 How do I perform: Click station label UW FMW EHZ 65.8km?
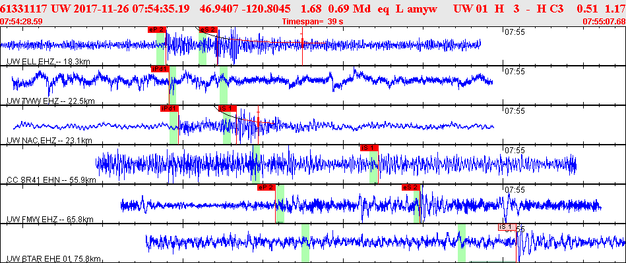point(50,219)
